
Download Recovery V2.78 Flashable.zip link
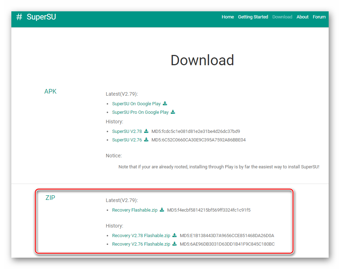point(141,236)
